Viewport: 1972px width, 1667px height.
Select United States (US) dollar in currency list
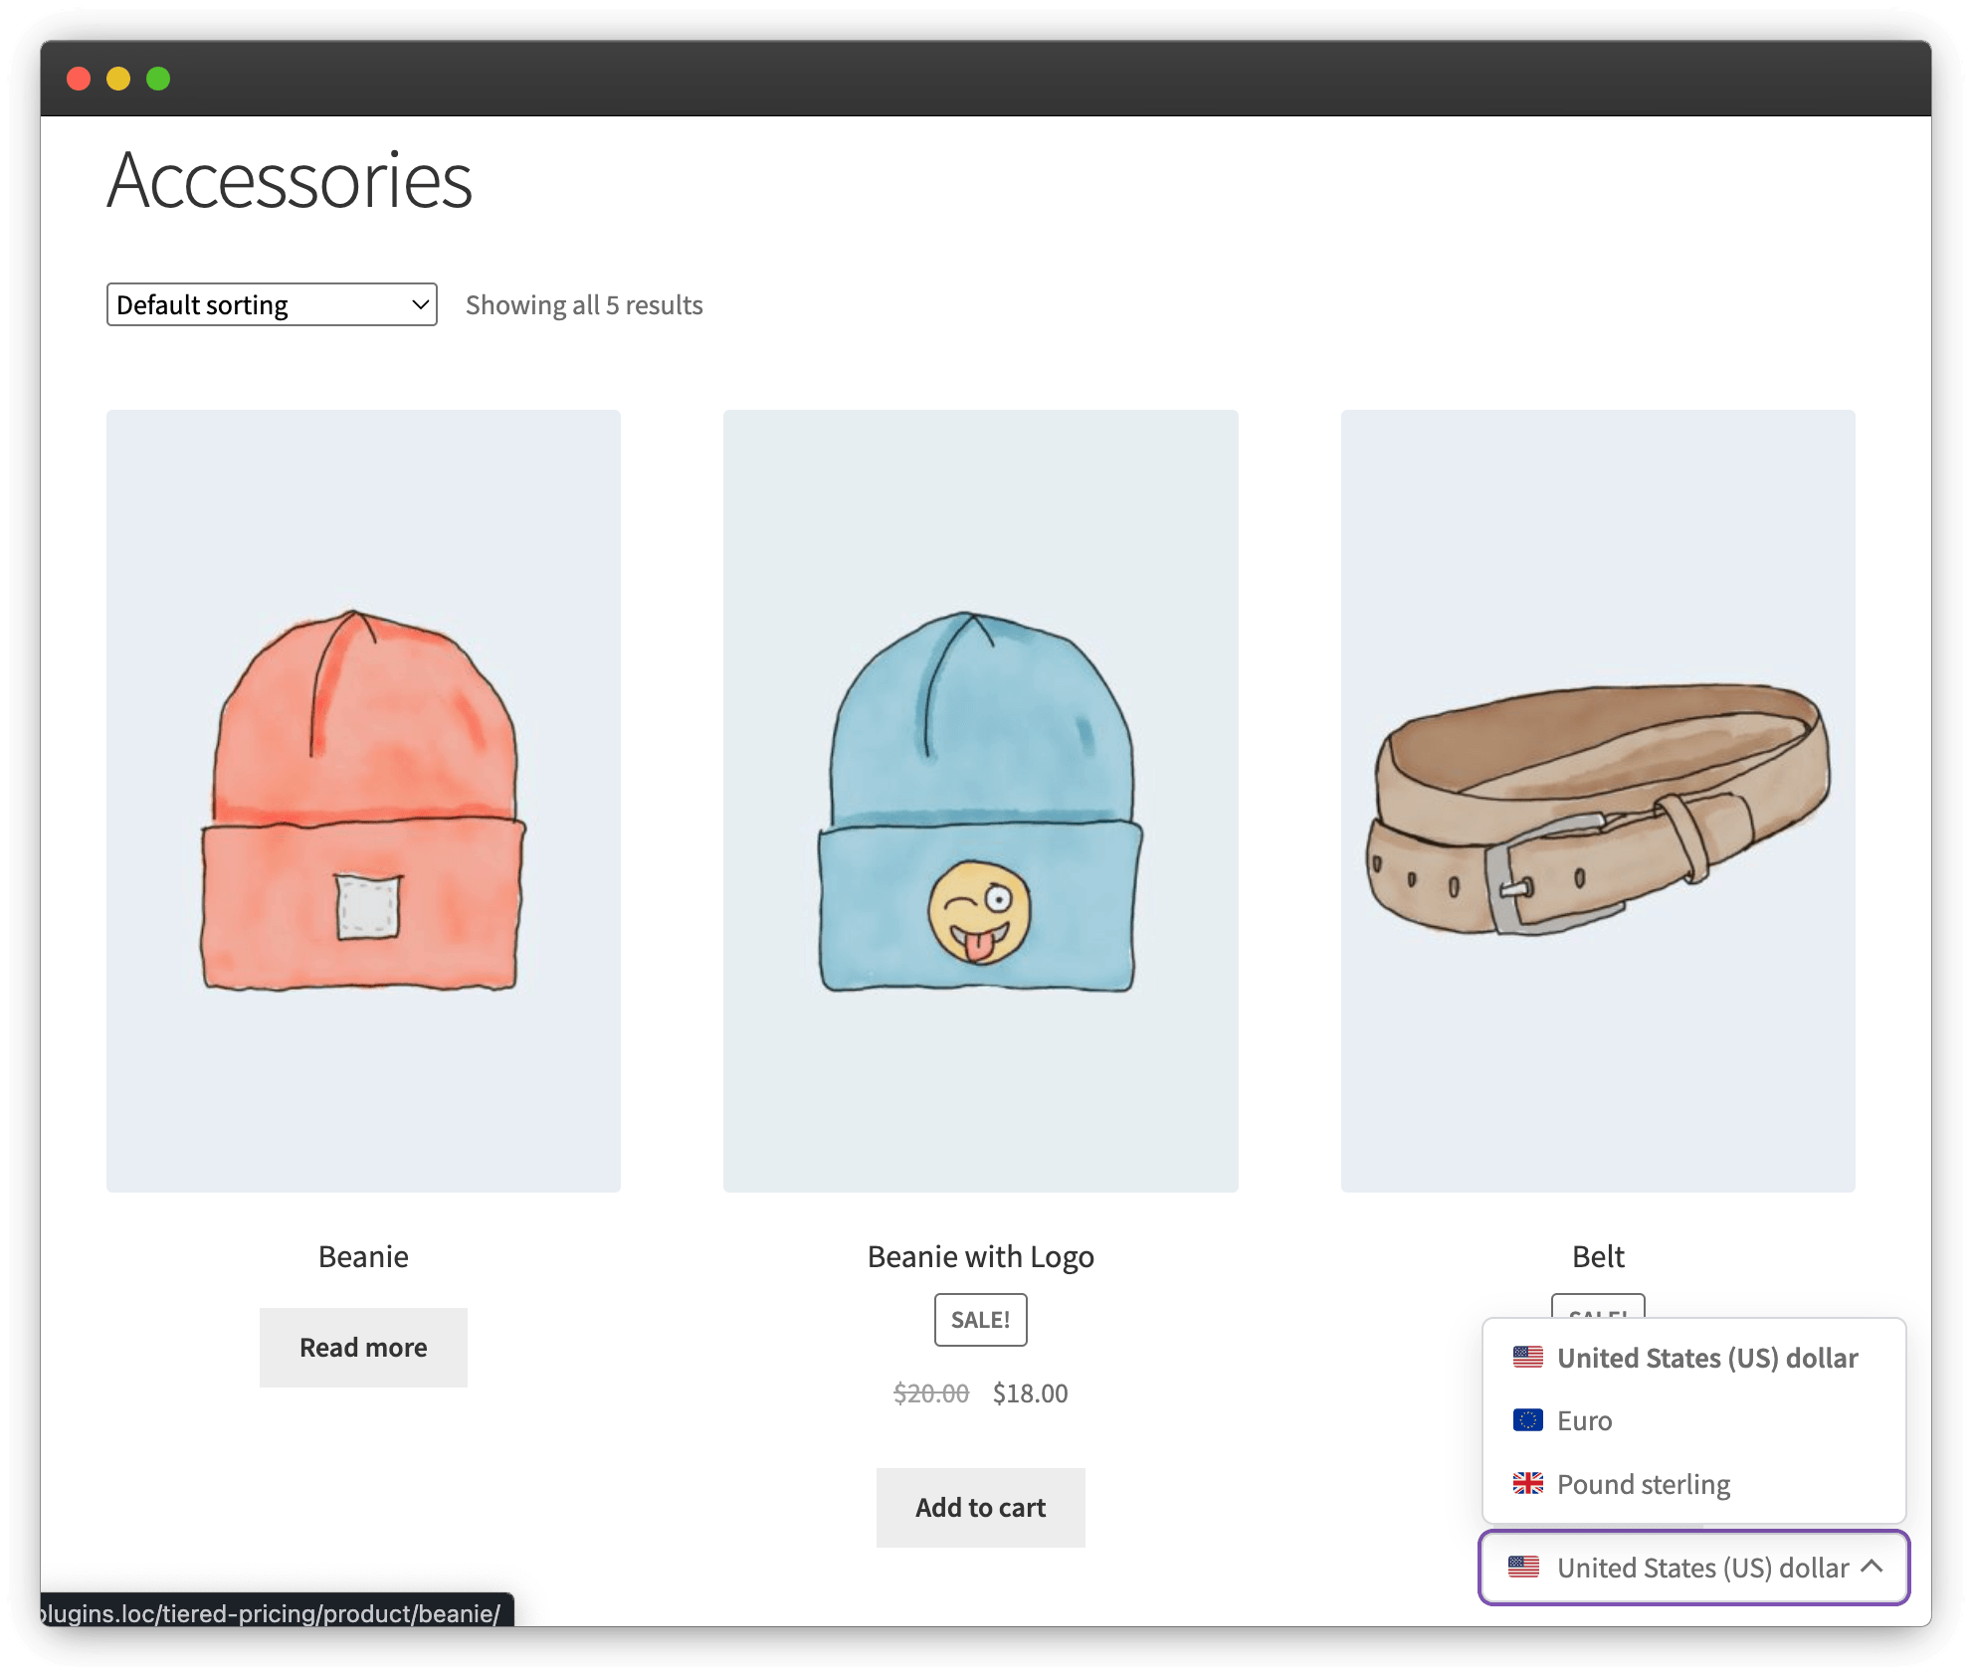[1694, 1358]
